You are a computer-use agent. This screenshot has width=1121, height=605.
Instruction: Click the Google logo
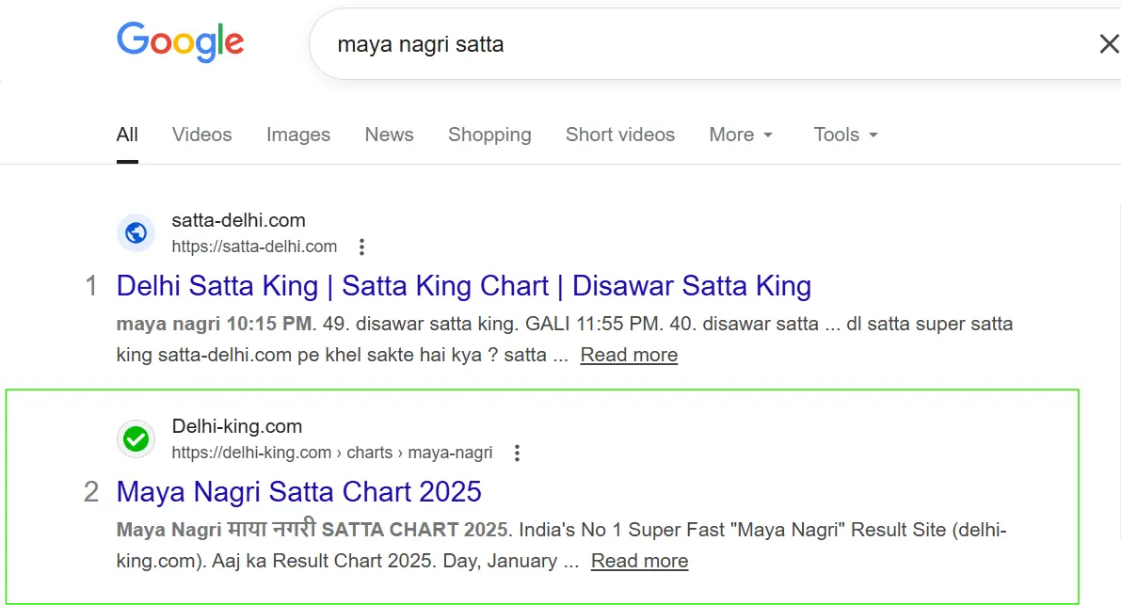tap(180, 42)
